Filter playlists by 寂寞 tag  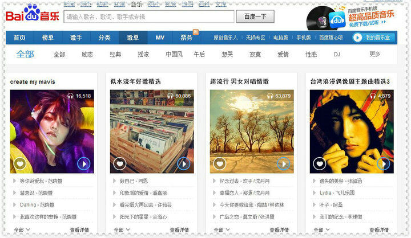(255, 55)
